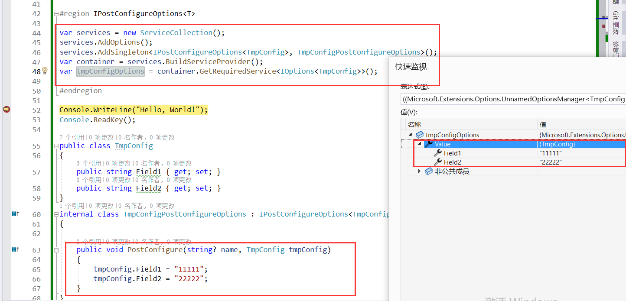The width and height of the screenshot is (626, 301).
Task: Open the Git 更改 side tab
Action: pyautogui.click(x=615, y=23)
